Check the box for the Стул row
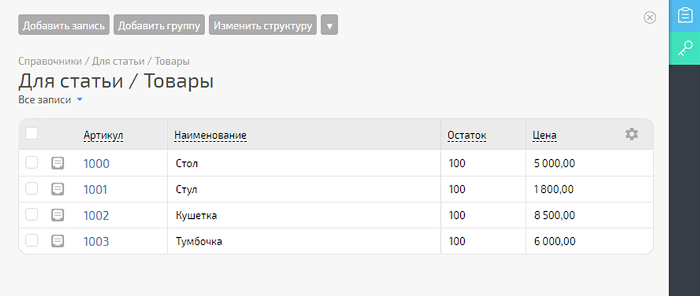The width and height of the screenshot is (700, 296). [x=31, y=189]
